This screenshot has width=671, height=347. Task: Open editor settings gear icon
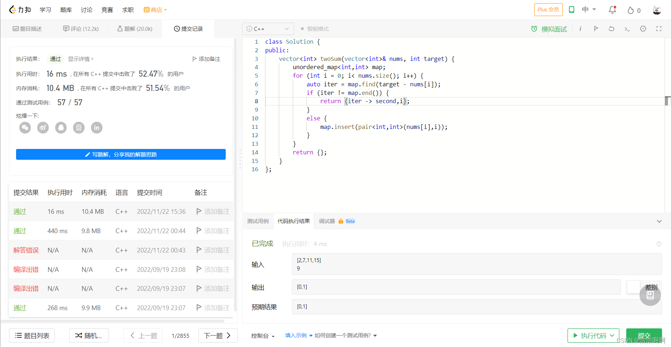[643, 29]
